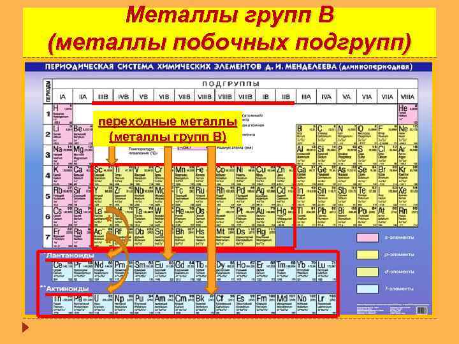Click the chlorine 'Cl' element cell
This screenshot has height=344, width=459.
coord(388,155)
